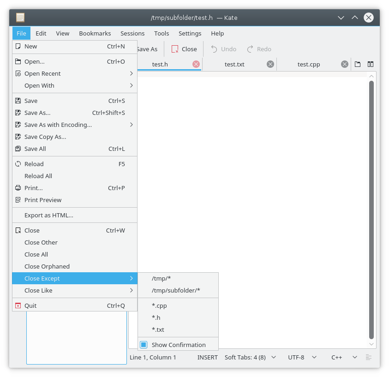
Task: Click the split view icon beside tabs
Action: [371, 64]
